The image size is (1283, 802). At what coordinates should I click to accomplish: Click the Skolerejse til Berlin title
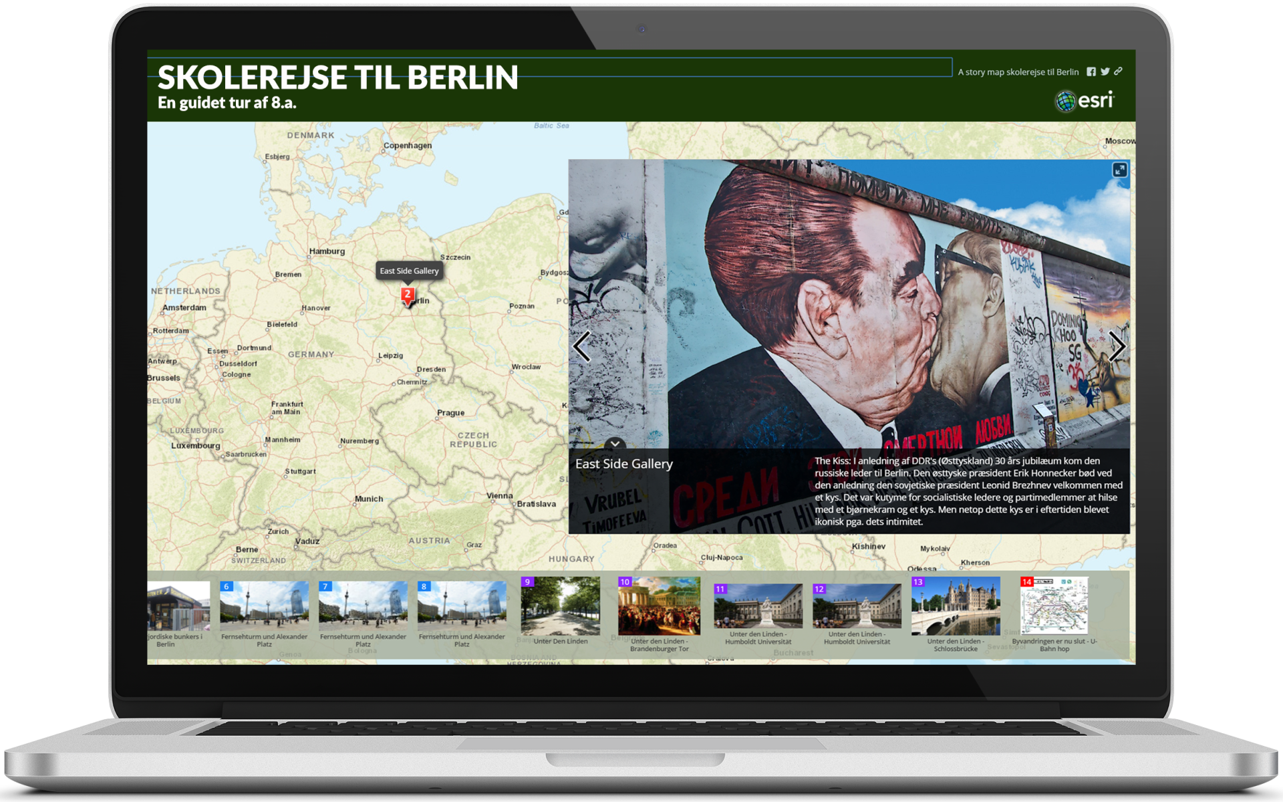pyautogui.click(x=337, y=78)
